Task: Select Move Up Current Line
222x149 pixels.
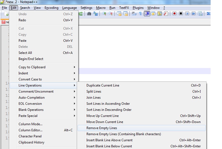Action: click(x=142, y=116)
